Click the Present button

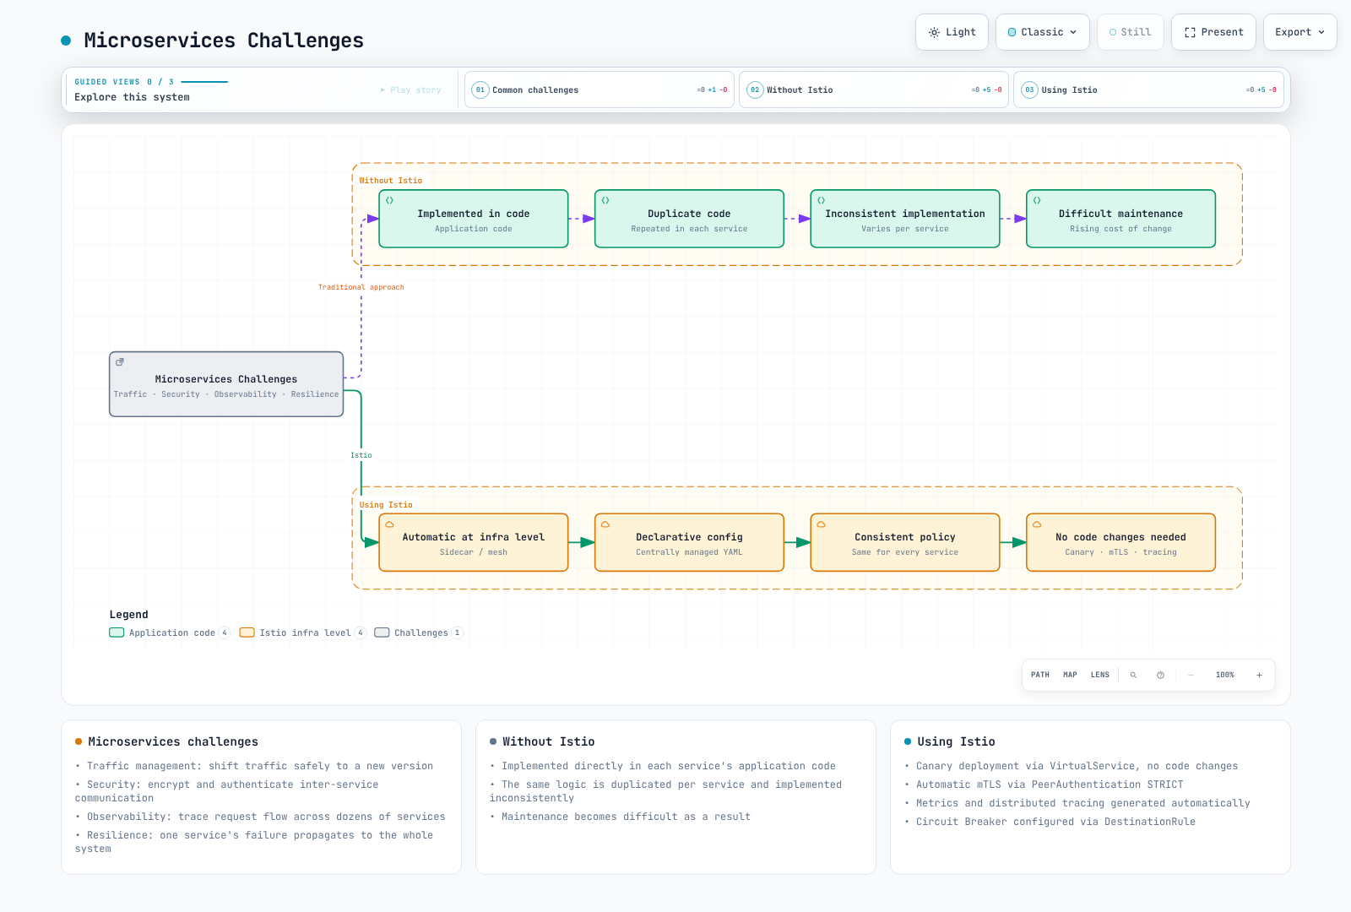click(1213, 32)
